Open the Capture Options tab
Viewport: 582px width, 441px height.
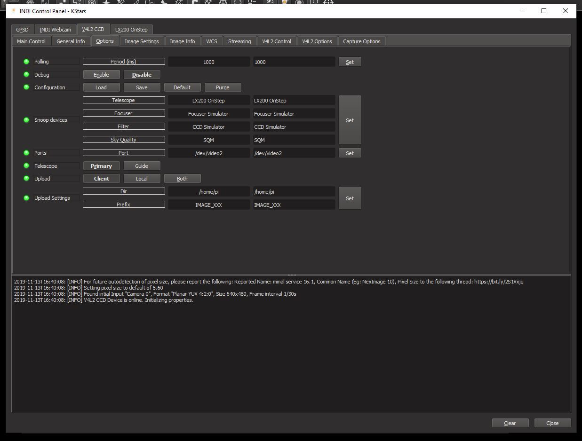point(362,41)
